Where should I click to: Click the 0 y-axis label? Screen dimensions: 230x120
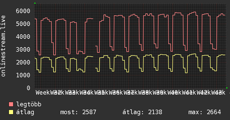tap(28, 88)
